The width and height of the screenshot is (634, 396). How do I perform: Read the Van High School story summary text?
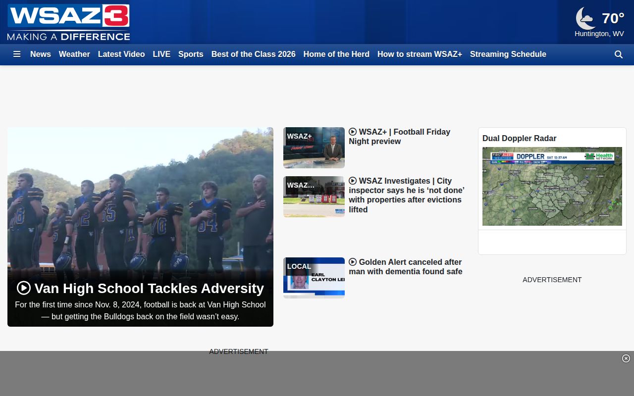point(140,311)
